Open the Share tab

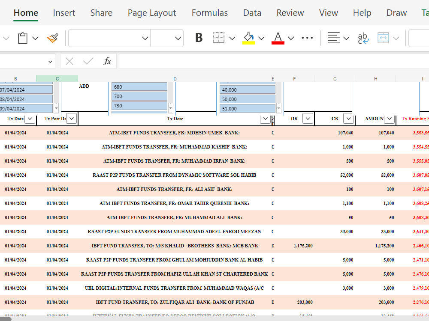(x=101, y=13)
